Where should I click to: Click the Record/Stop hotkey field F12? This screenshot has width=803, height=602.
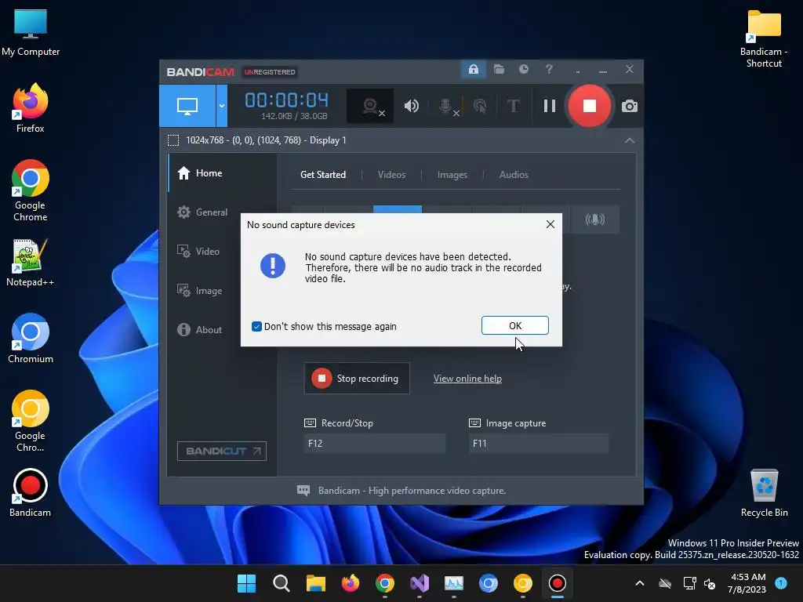click(x=374, y=444)
